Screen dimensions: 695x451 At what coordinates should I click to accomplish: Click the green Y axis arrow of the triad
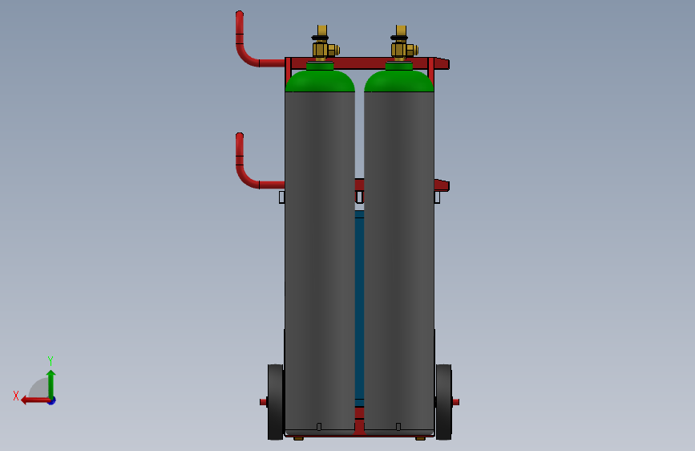(x=51, y=384)
